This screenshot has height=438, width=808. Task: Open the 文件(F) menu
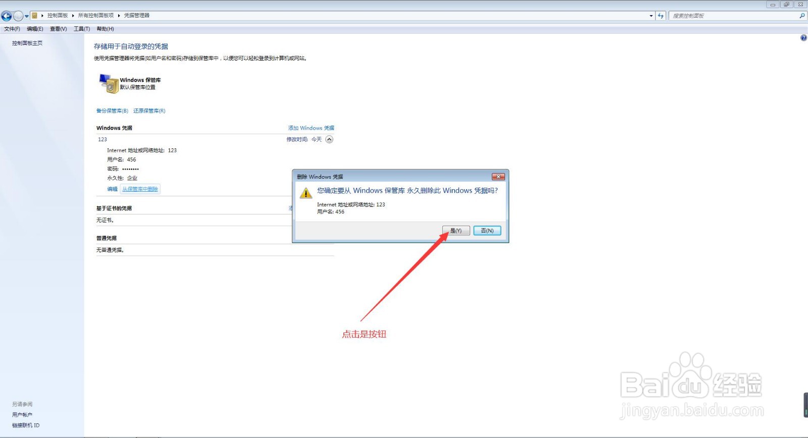pyautogui.click(x=12, y=29)
